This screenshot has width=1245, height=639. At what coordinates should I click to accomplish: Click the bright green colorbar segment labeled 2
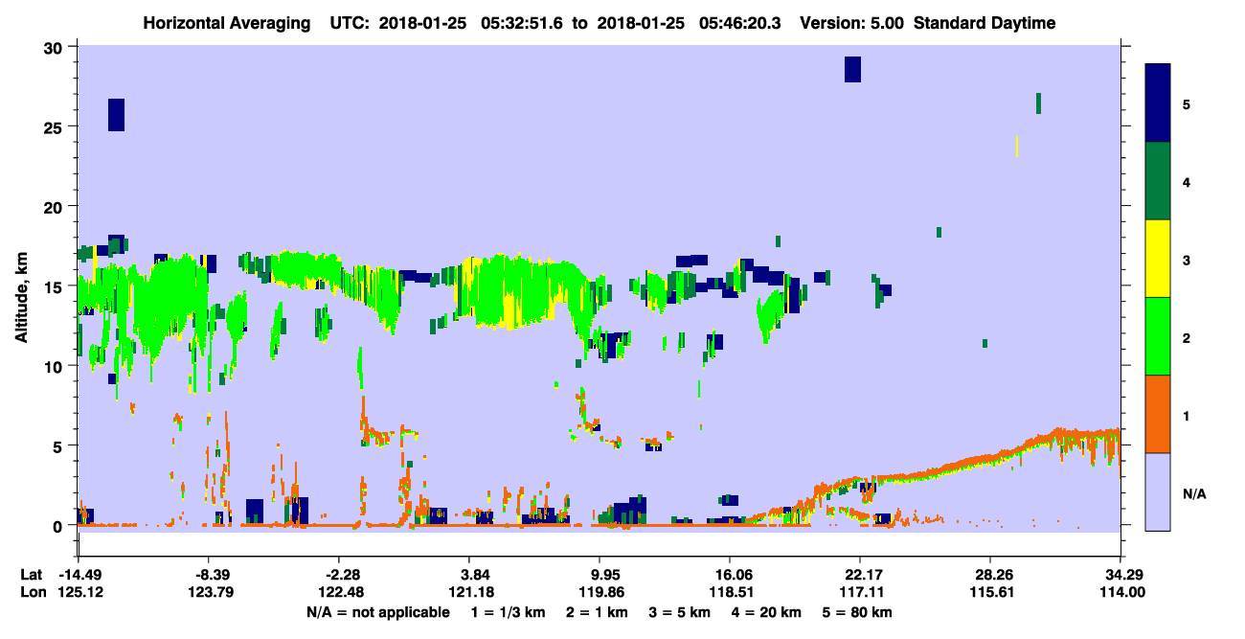[x=1158, y=336]
